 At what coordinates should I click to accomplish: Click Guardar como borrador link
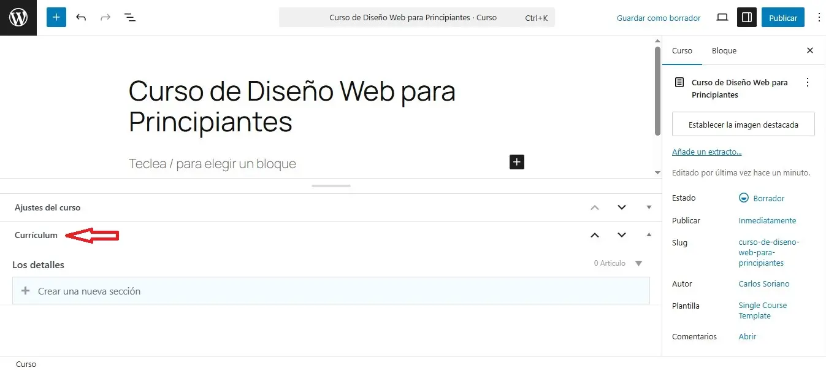tap(658, 18)
